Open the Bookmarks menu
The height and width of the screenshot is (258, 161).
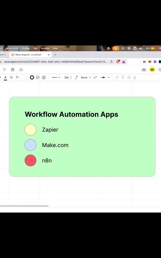coord(12,48)
